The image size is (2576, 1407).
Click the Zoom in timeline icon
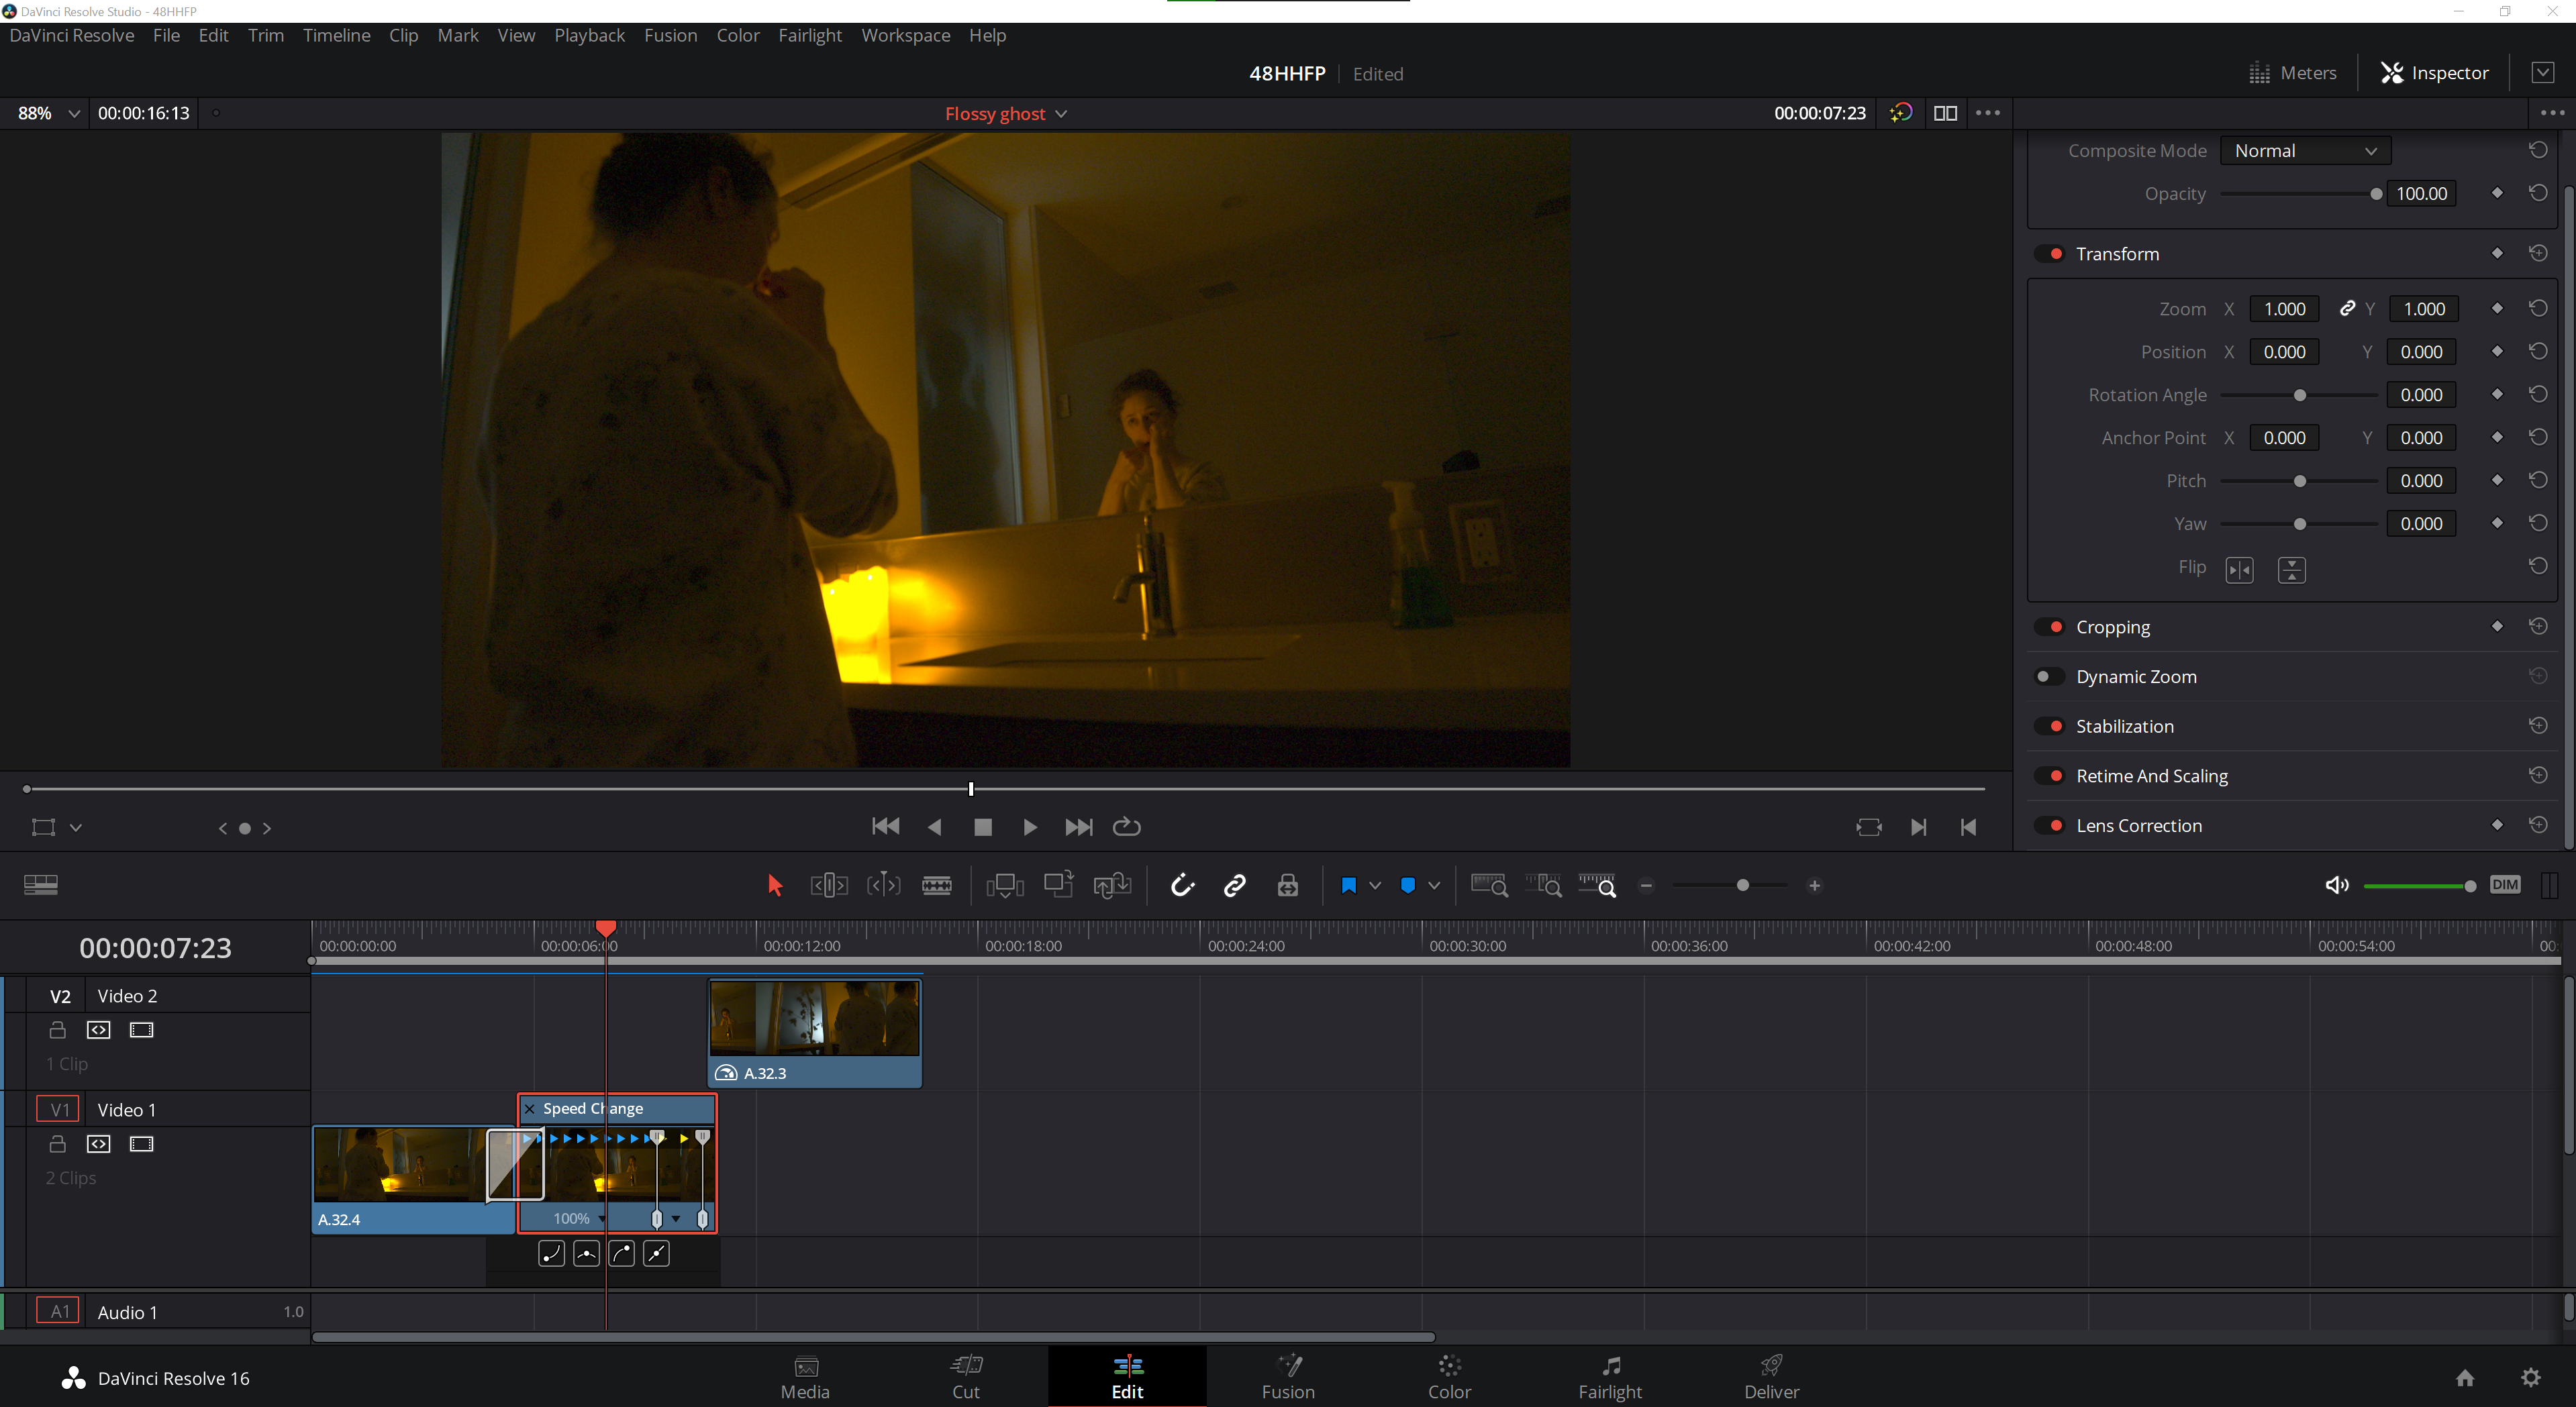coord(1814,886)
